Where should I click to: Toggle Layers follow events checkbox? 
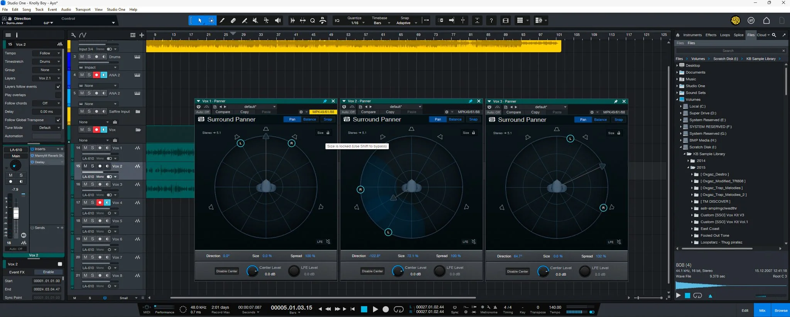[x=58, y=86]
